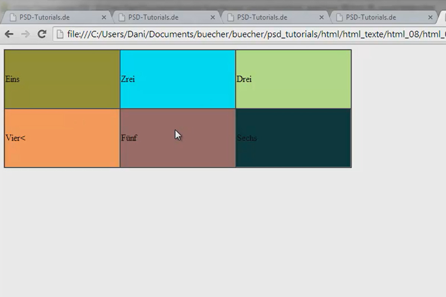Screen dimensions: 446x297
Task: Click the back navigation arrow
Action: (9, 34)
